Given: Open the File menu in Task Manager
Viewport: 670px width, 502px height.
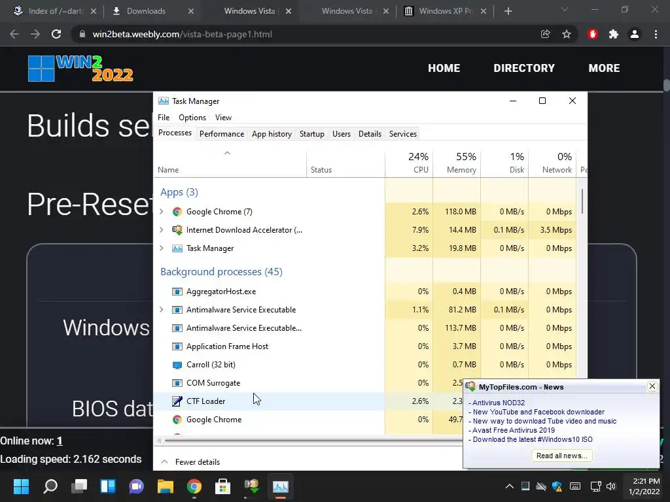Looking at the screenshot, I should 164,118.
